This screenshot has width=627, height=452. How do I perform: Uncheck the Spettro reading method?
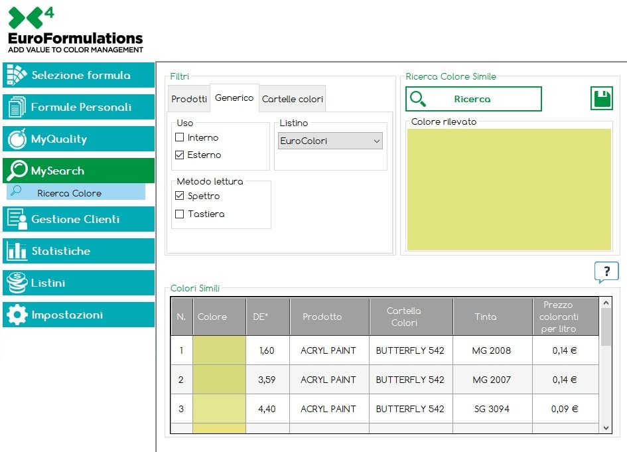coord(180,196)
